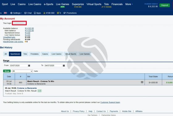
Task: Click the bet details icon in Crotone row
Action: coord(142,82)
